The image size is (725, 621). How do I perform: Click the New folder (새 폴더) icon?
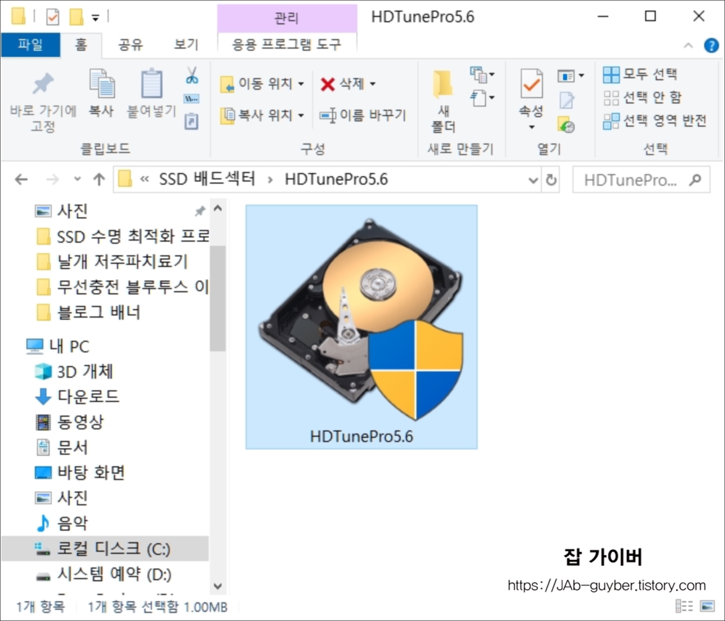[443, 84]
